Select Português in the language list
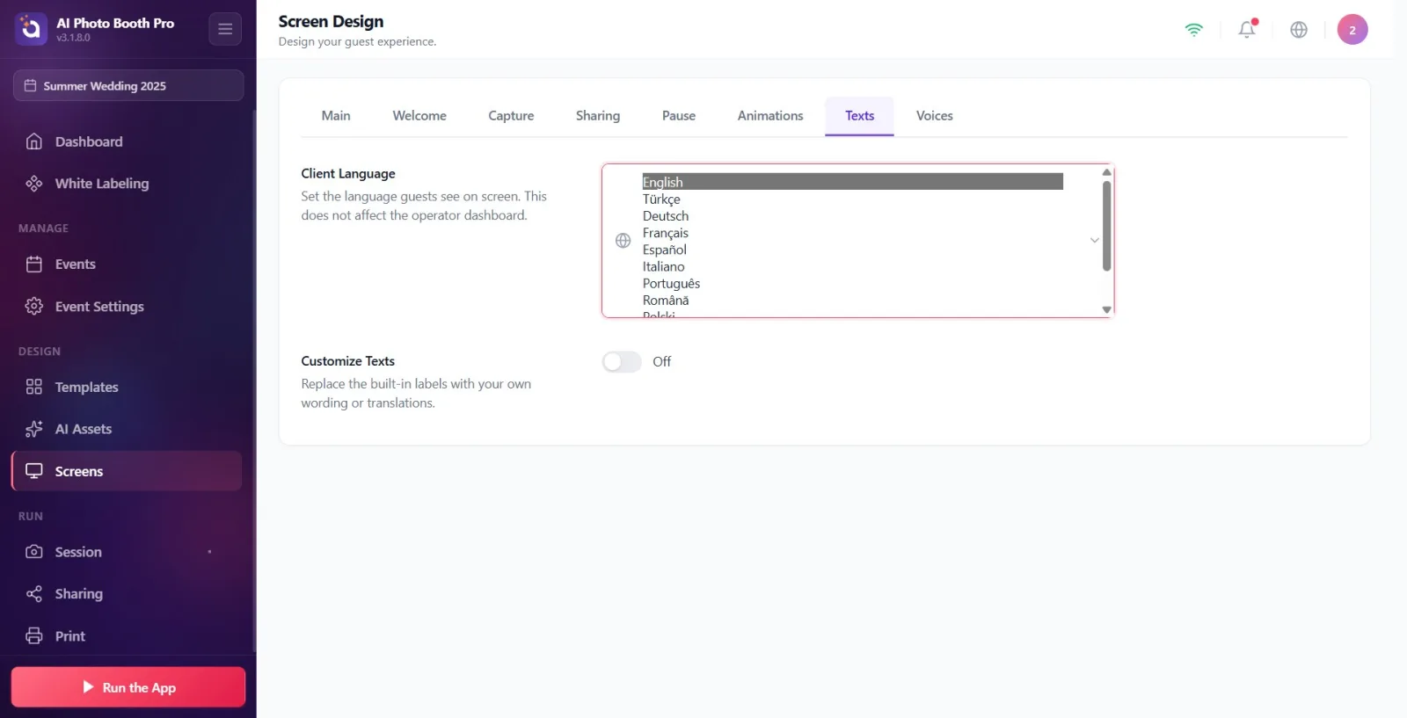The width and height of the screenshot is (1407, 718). tap(852, 283)
